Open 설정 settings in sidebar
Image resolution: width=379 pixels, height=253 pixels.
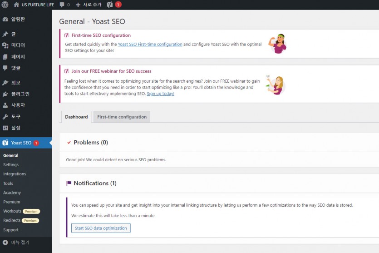coord(15,128)
